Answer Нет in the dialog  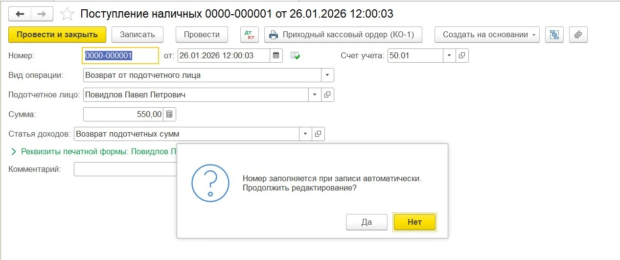coord(414,222)
